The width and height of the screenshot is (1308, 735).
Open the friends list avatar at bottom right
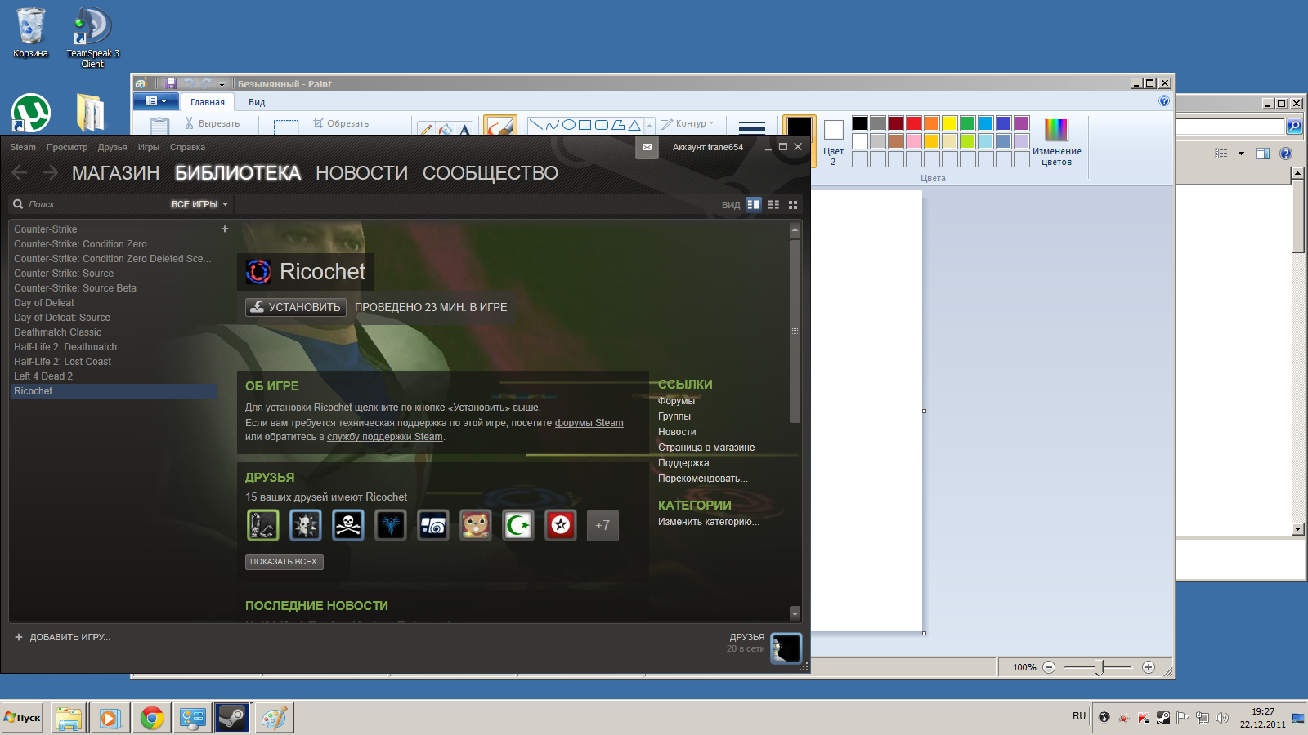[786, 648]
